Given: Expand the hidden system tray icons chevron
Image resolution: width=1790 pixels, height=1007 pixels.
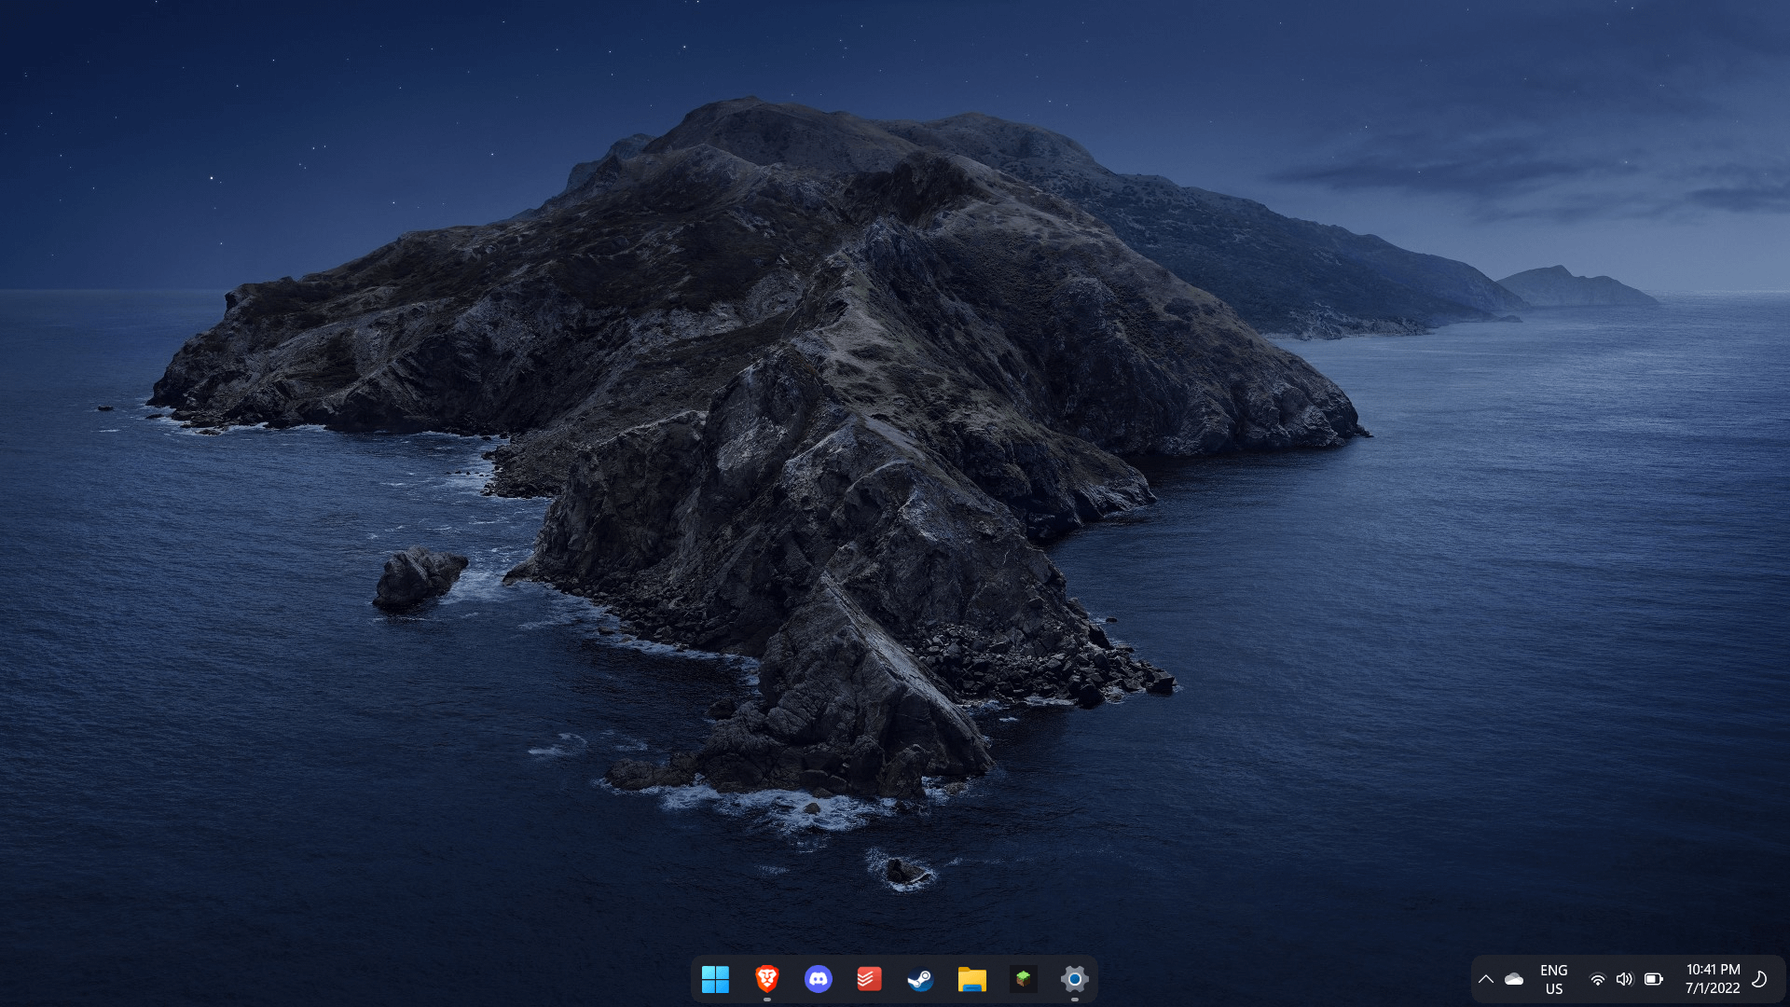Looking at the screenshot, I should 1486,979.
